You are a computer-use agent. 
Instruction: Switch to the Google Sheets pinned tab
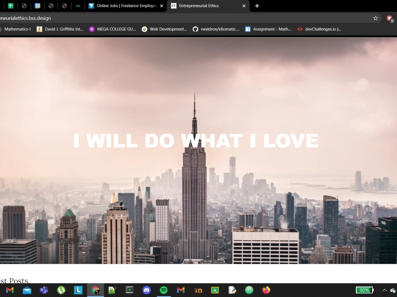click(10, 6)
